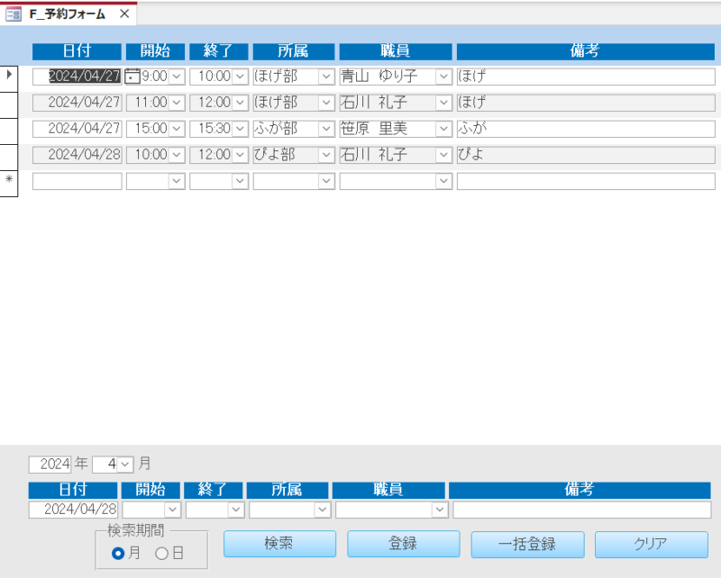Click the bottom 職員 header label
The width and height of the screenshot is (721, 578).
point(388,491)
